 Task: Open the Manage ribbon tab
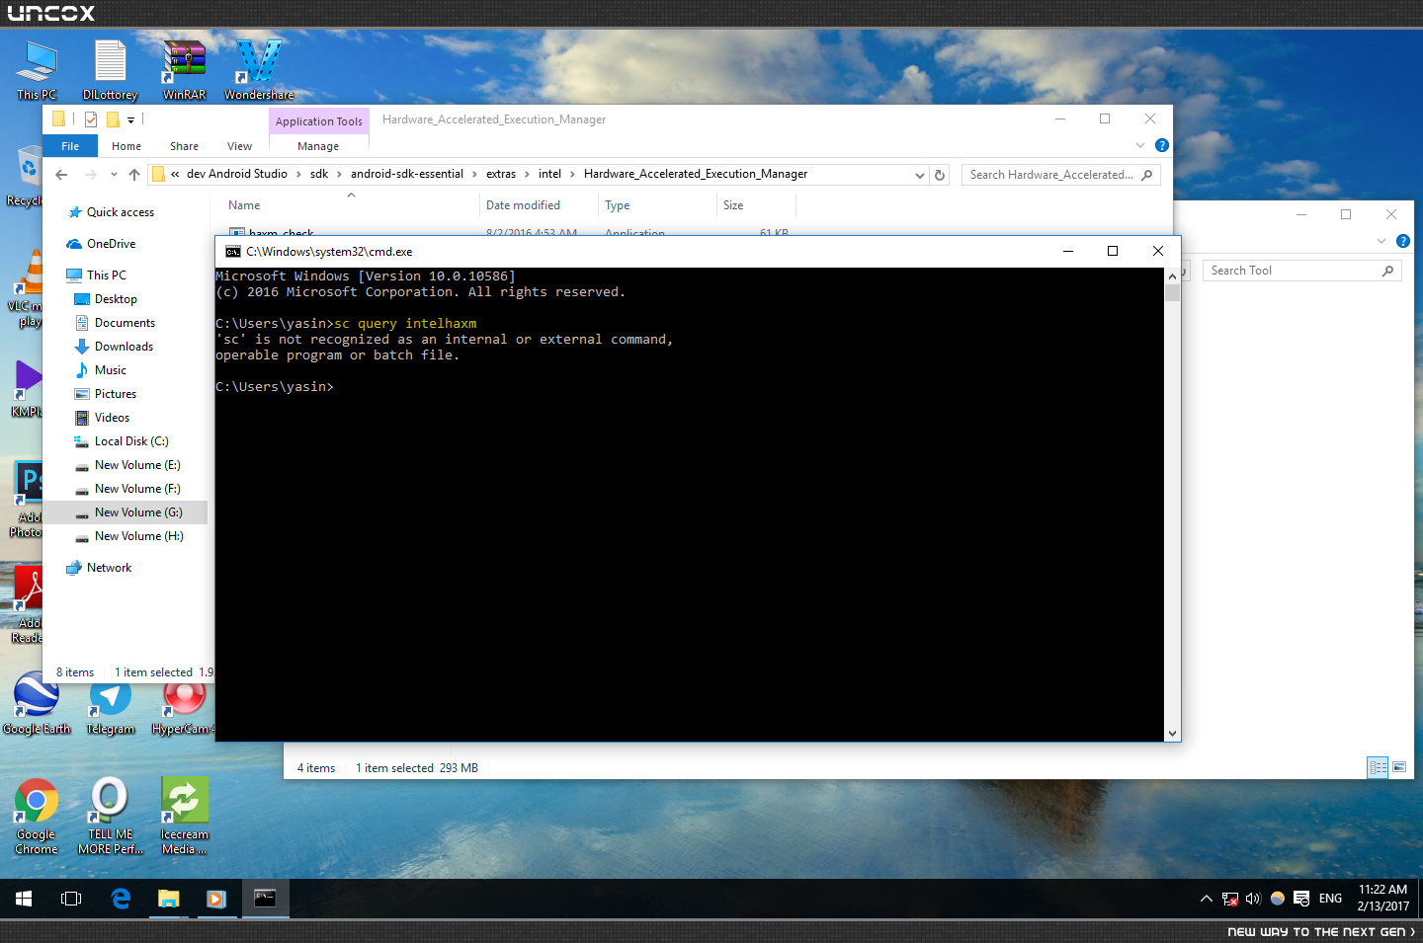318,146
